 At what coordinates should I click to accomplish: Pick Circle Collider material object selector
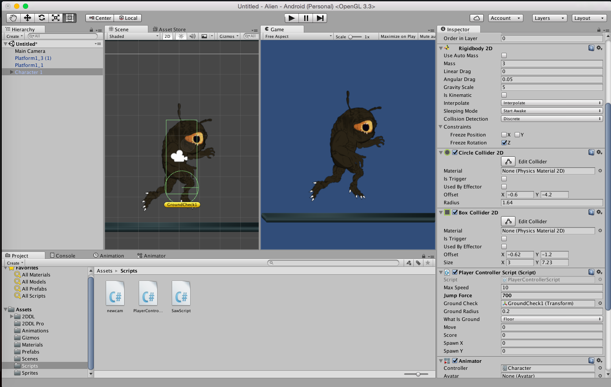click(600, 171)
